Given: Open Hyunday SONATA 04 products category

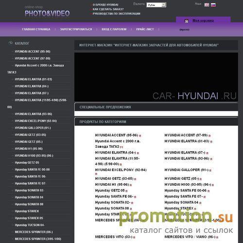Looking at the screenshot, I should pos(181,203).
